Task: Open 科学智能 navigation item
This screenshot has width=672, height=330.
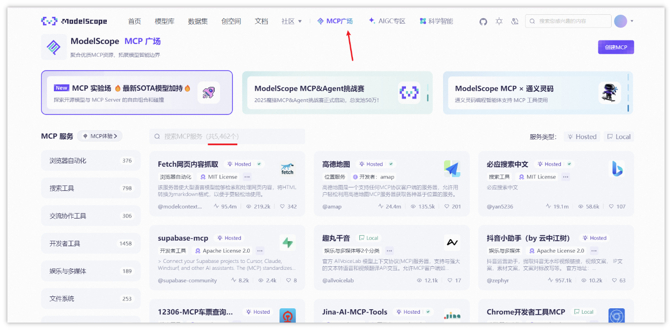Action: (436, 21)
